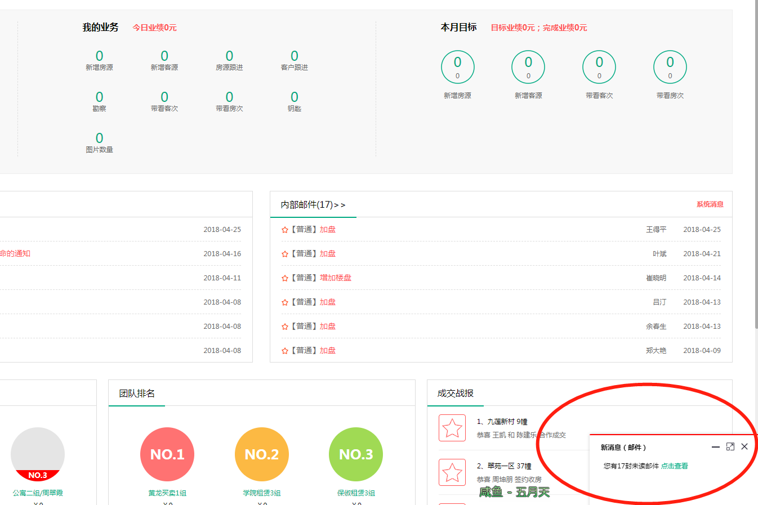Click 带看房次 circle in 本月目标
Screen dimensions: 758x505
click(x=670, y=67)
